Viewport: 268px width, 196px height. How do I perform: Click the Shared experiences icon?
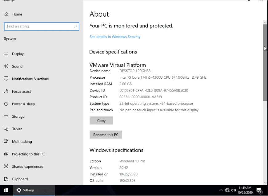[x=6, y=166]
